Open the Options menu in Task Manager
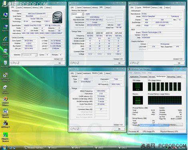The height and width of the screenshot is (150, 188). pyautogui.click(x=137, y=73)
